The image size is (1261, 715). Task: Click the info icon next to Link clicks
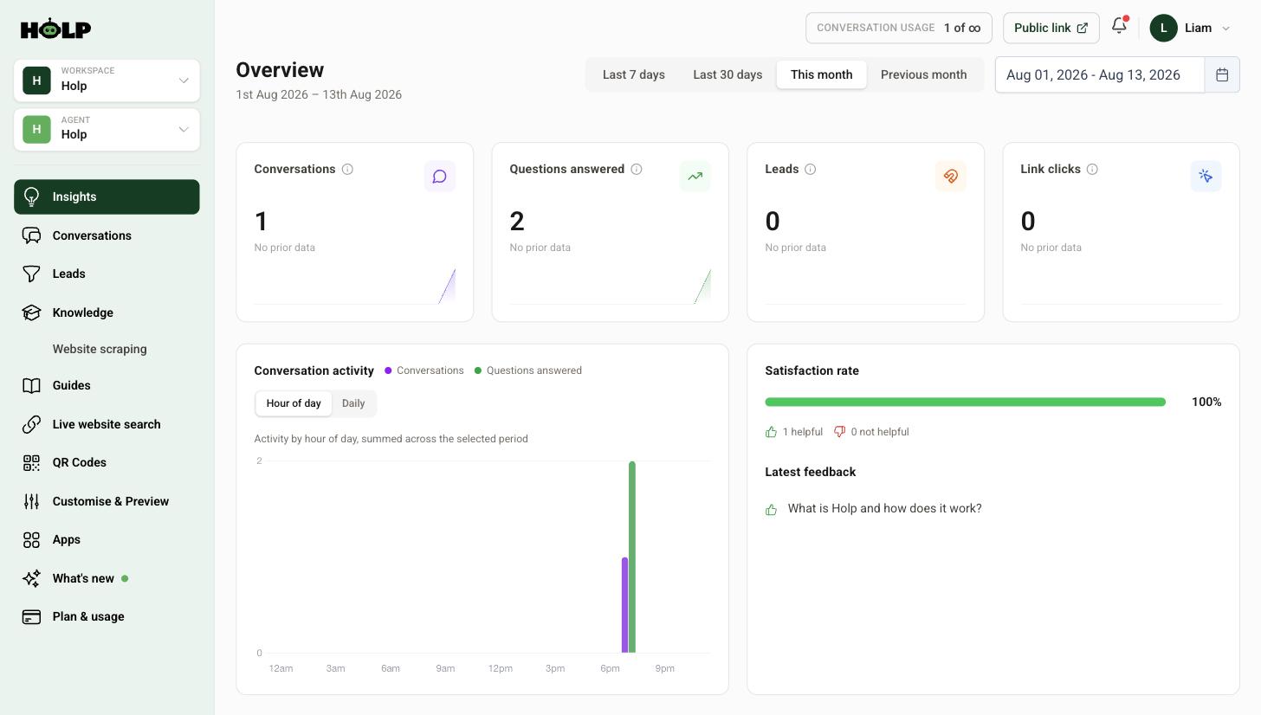pos(1092,169)
